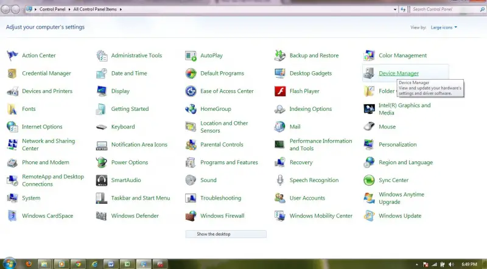Click the Power Options icon
487x269 pixels.
tap(102, 162)
